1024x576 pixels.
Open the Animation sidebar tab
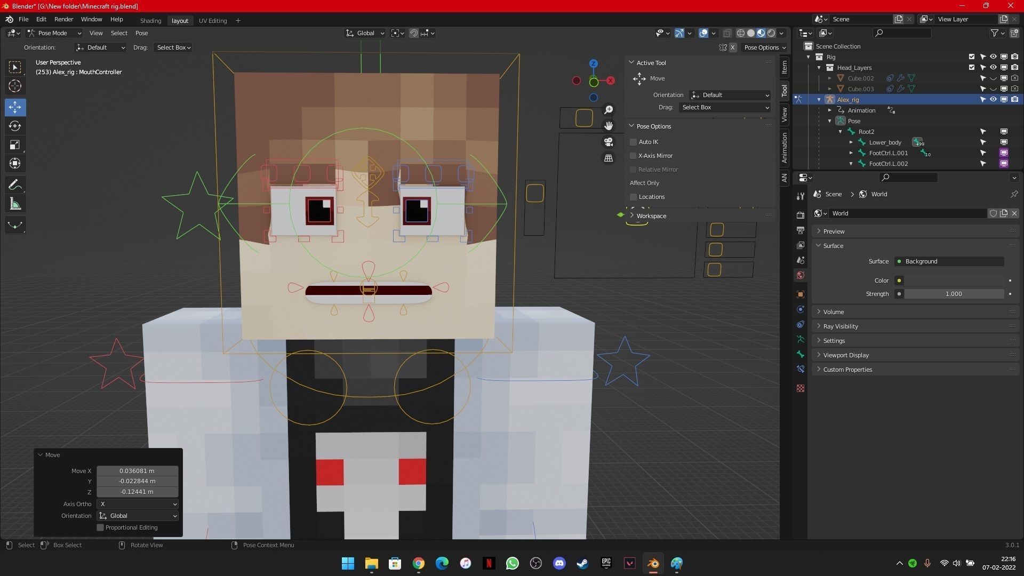784,148
